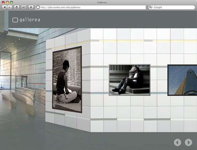Click the divider between address and search fields
Image resolution: width=197 pixels, height=150 pixels.
(147, 7)
